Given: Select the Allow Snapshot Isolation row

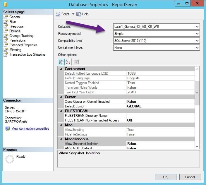Looking at the screenshot, I should [129, 144].
